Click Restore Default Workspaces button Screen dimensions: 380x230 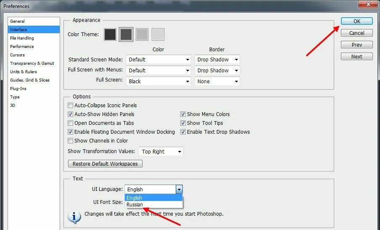105,164
